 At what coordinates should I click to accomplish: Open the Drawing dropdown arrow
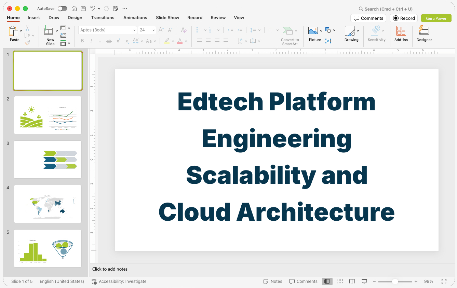click(358, 31)
